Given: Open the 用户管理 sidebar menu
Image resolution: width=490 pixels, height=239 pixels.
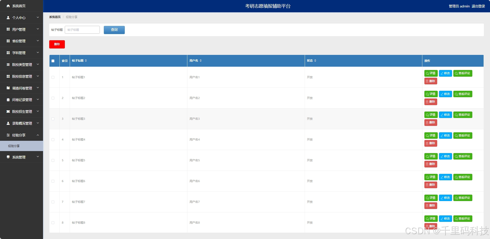Looking at the screenshot, I should pyautogui.click(x=22, y=29).
